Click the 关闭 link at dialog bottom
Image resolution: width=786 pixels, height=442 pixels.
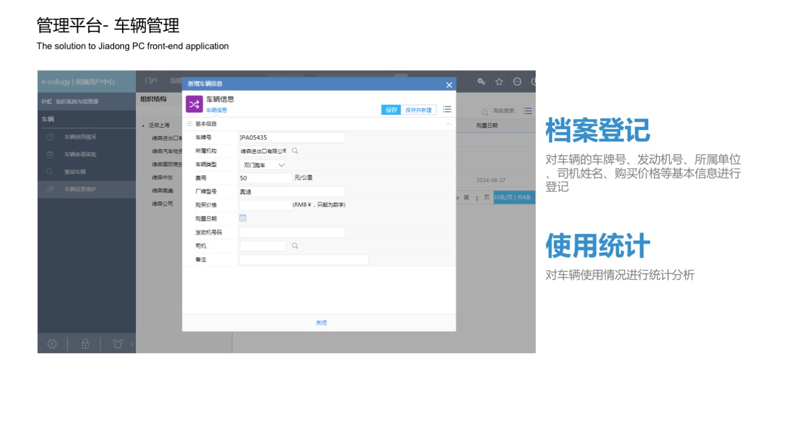321,323
